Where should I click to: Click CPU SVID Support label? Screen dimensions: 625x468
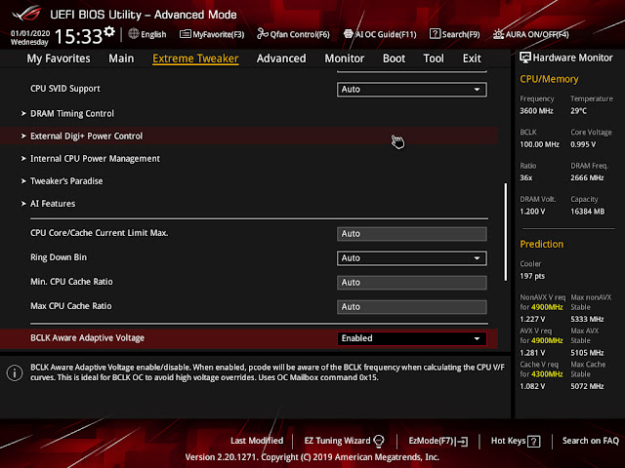click(x=65, y=89)
